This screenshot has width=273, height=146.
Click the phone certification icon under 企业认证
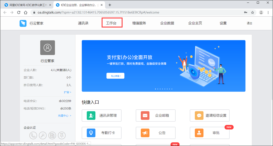pos(33,135)
